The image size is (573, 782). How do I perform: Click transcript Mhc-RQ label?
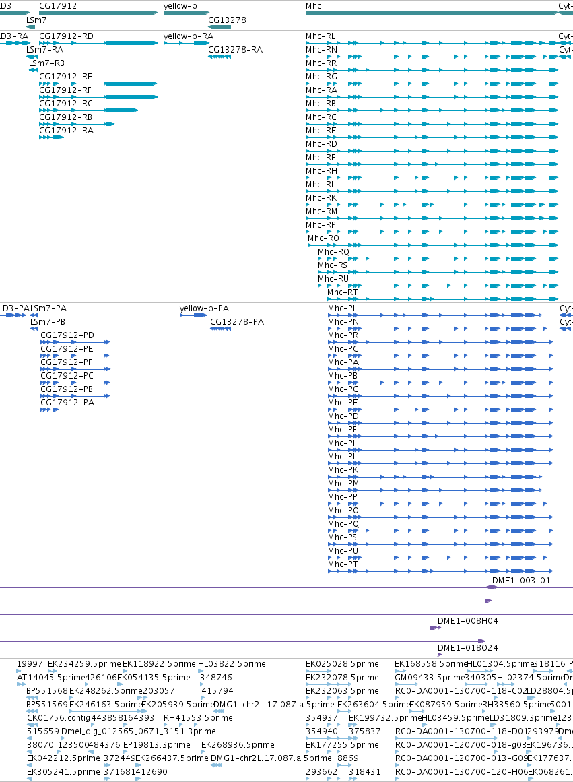click(x=333, y=252)
